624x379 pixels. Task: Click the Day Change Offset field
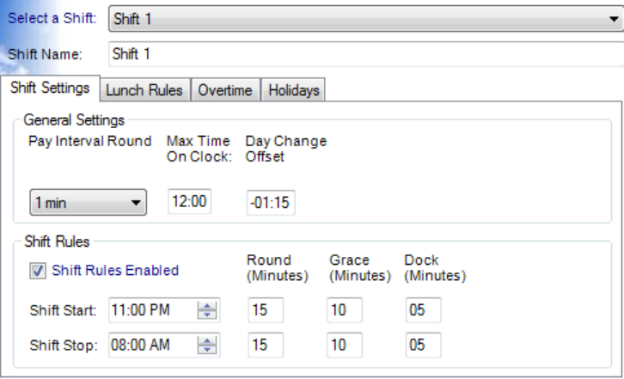[x=271, y=203]
